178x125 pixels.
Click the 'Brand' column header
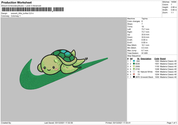click(x=163, y=59)
